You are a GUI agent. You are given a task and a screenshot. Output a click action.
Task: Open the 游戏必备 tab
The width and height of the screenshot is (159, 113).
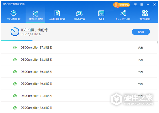(79, 15)
